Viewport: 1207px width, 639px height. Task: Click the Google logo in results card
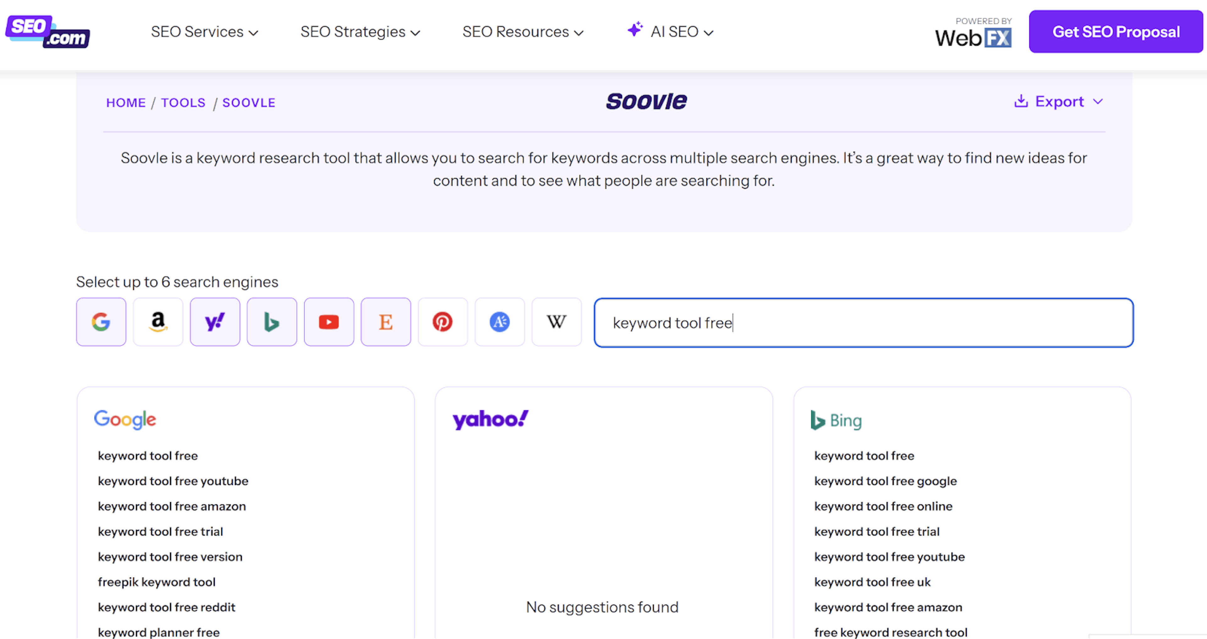click(125, 420)
